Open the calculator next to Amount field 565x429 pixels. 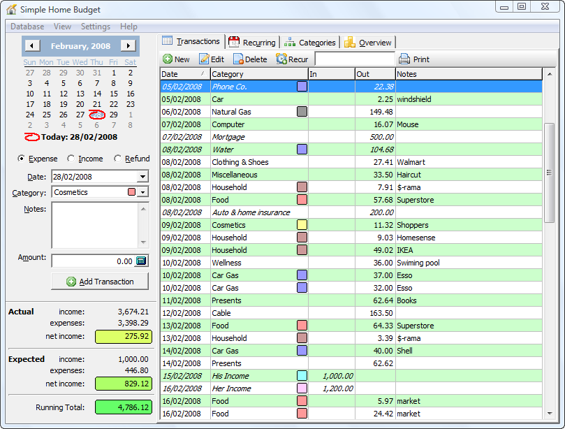(x=142, y=261)
